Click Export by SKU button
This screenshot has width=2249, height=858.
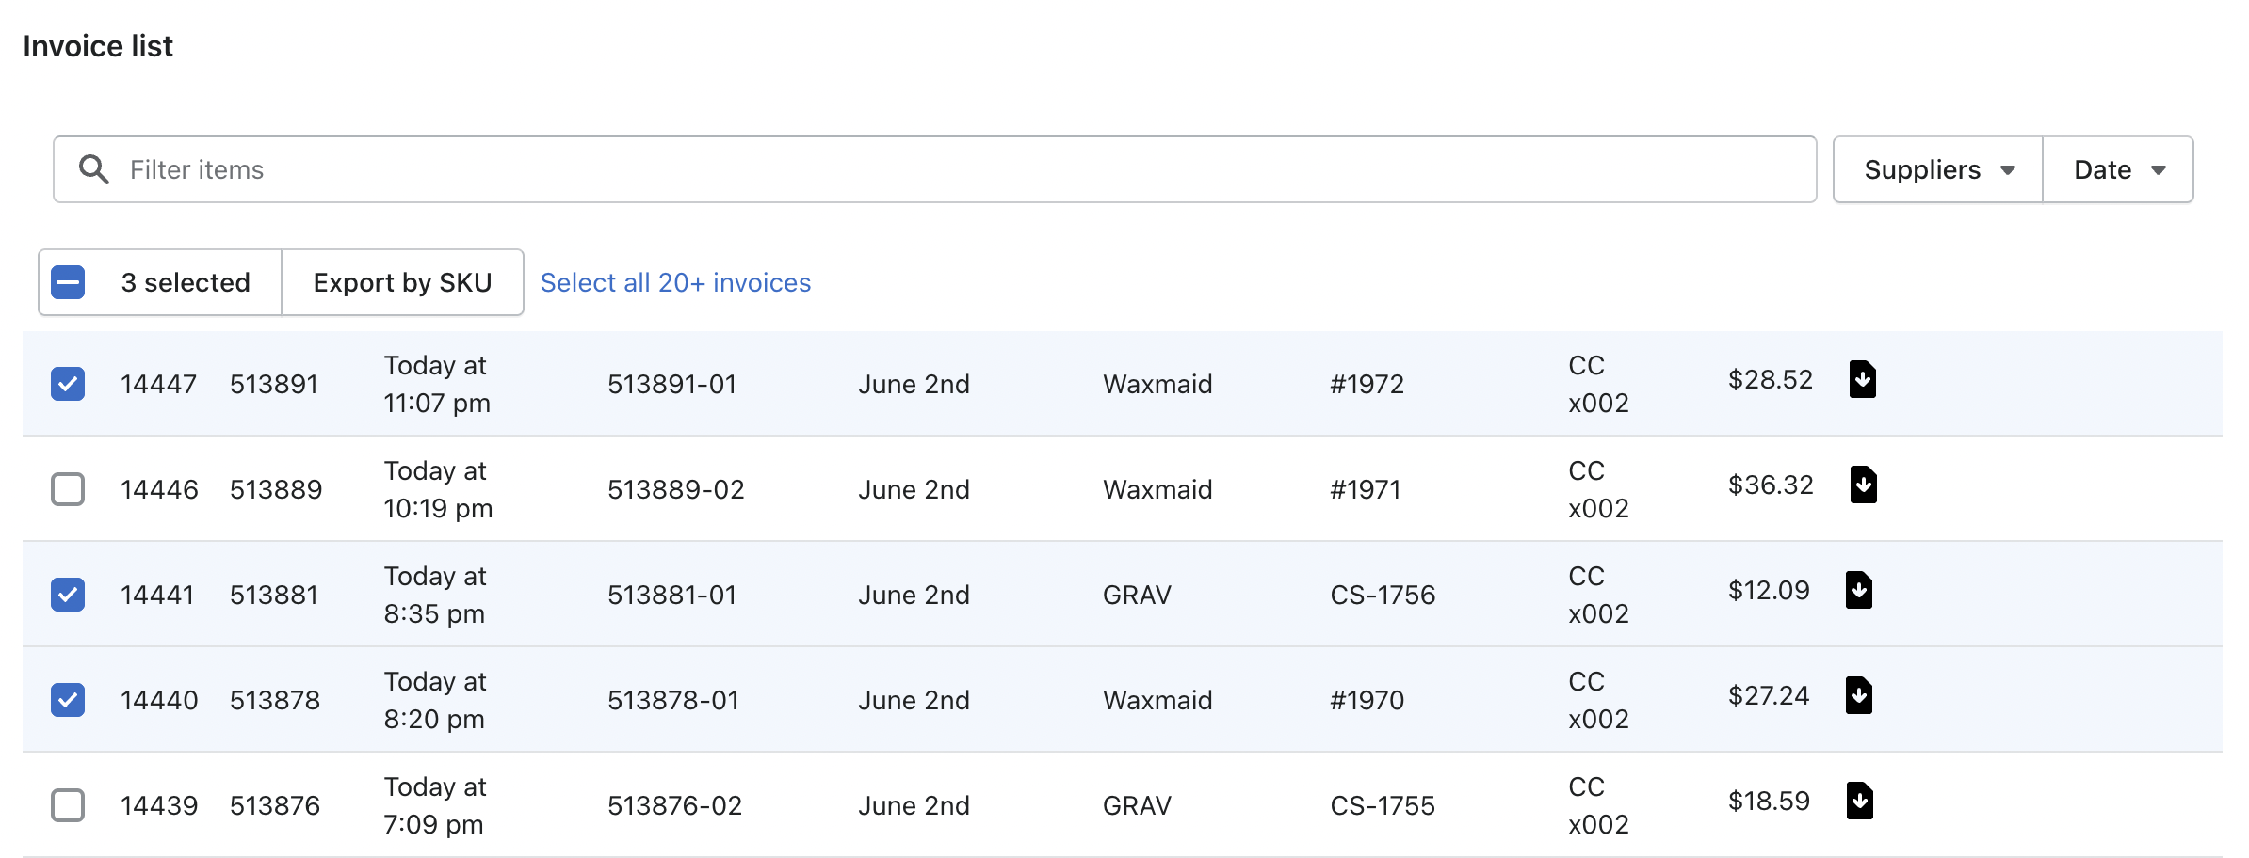click(x=402, y=282)
